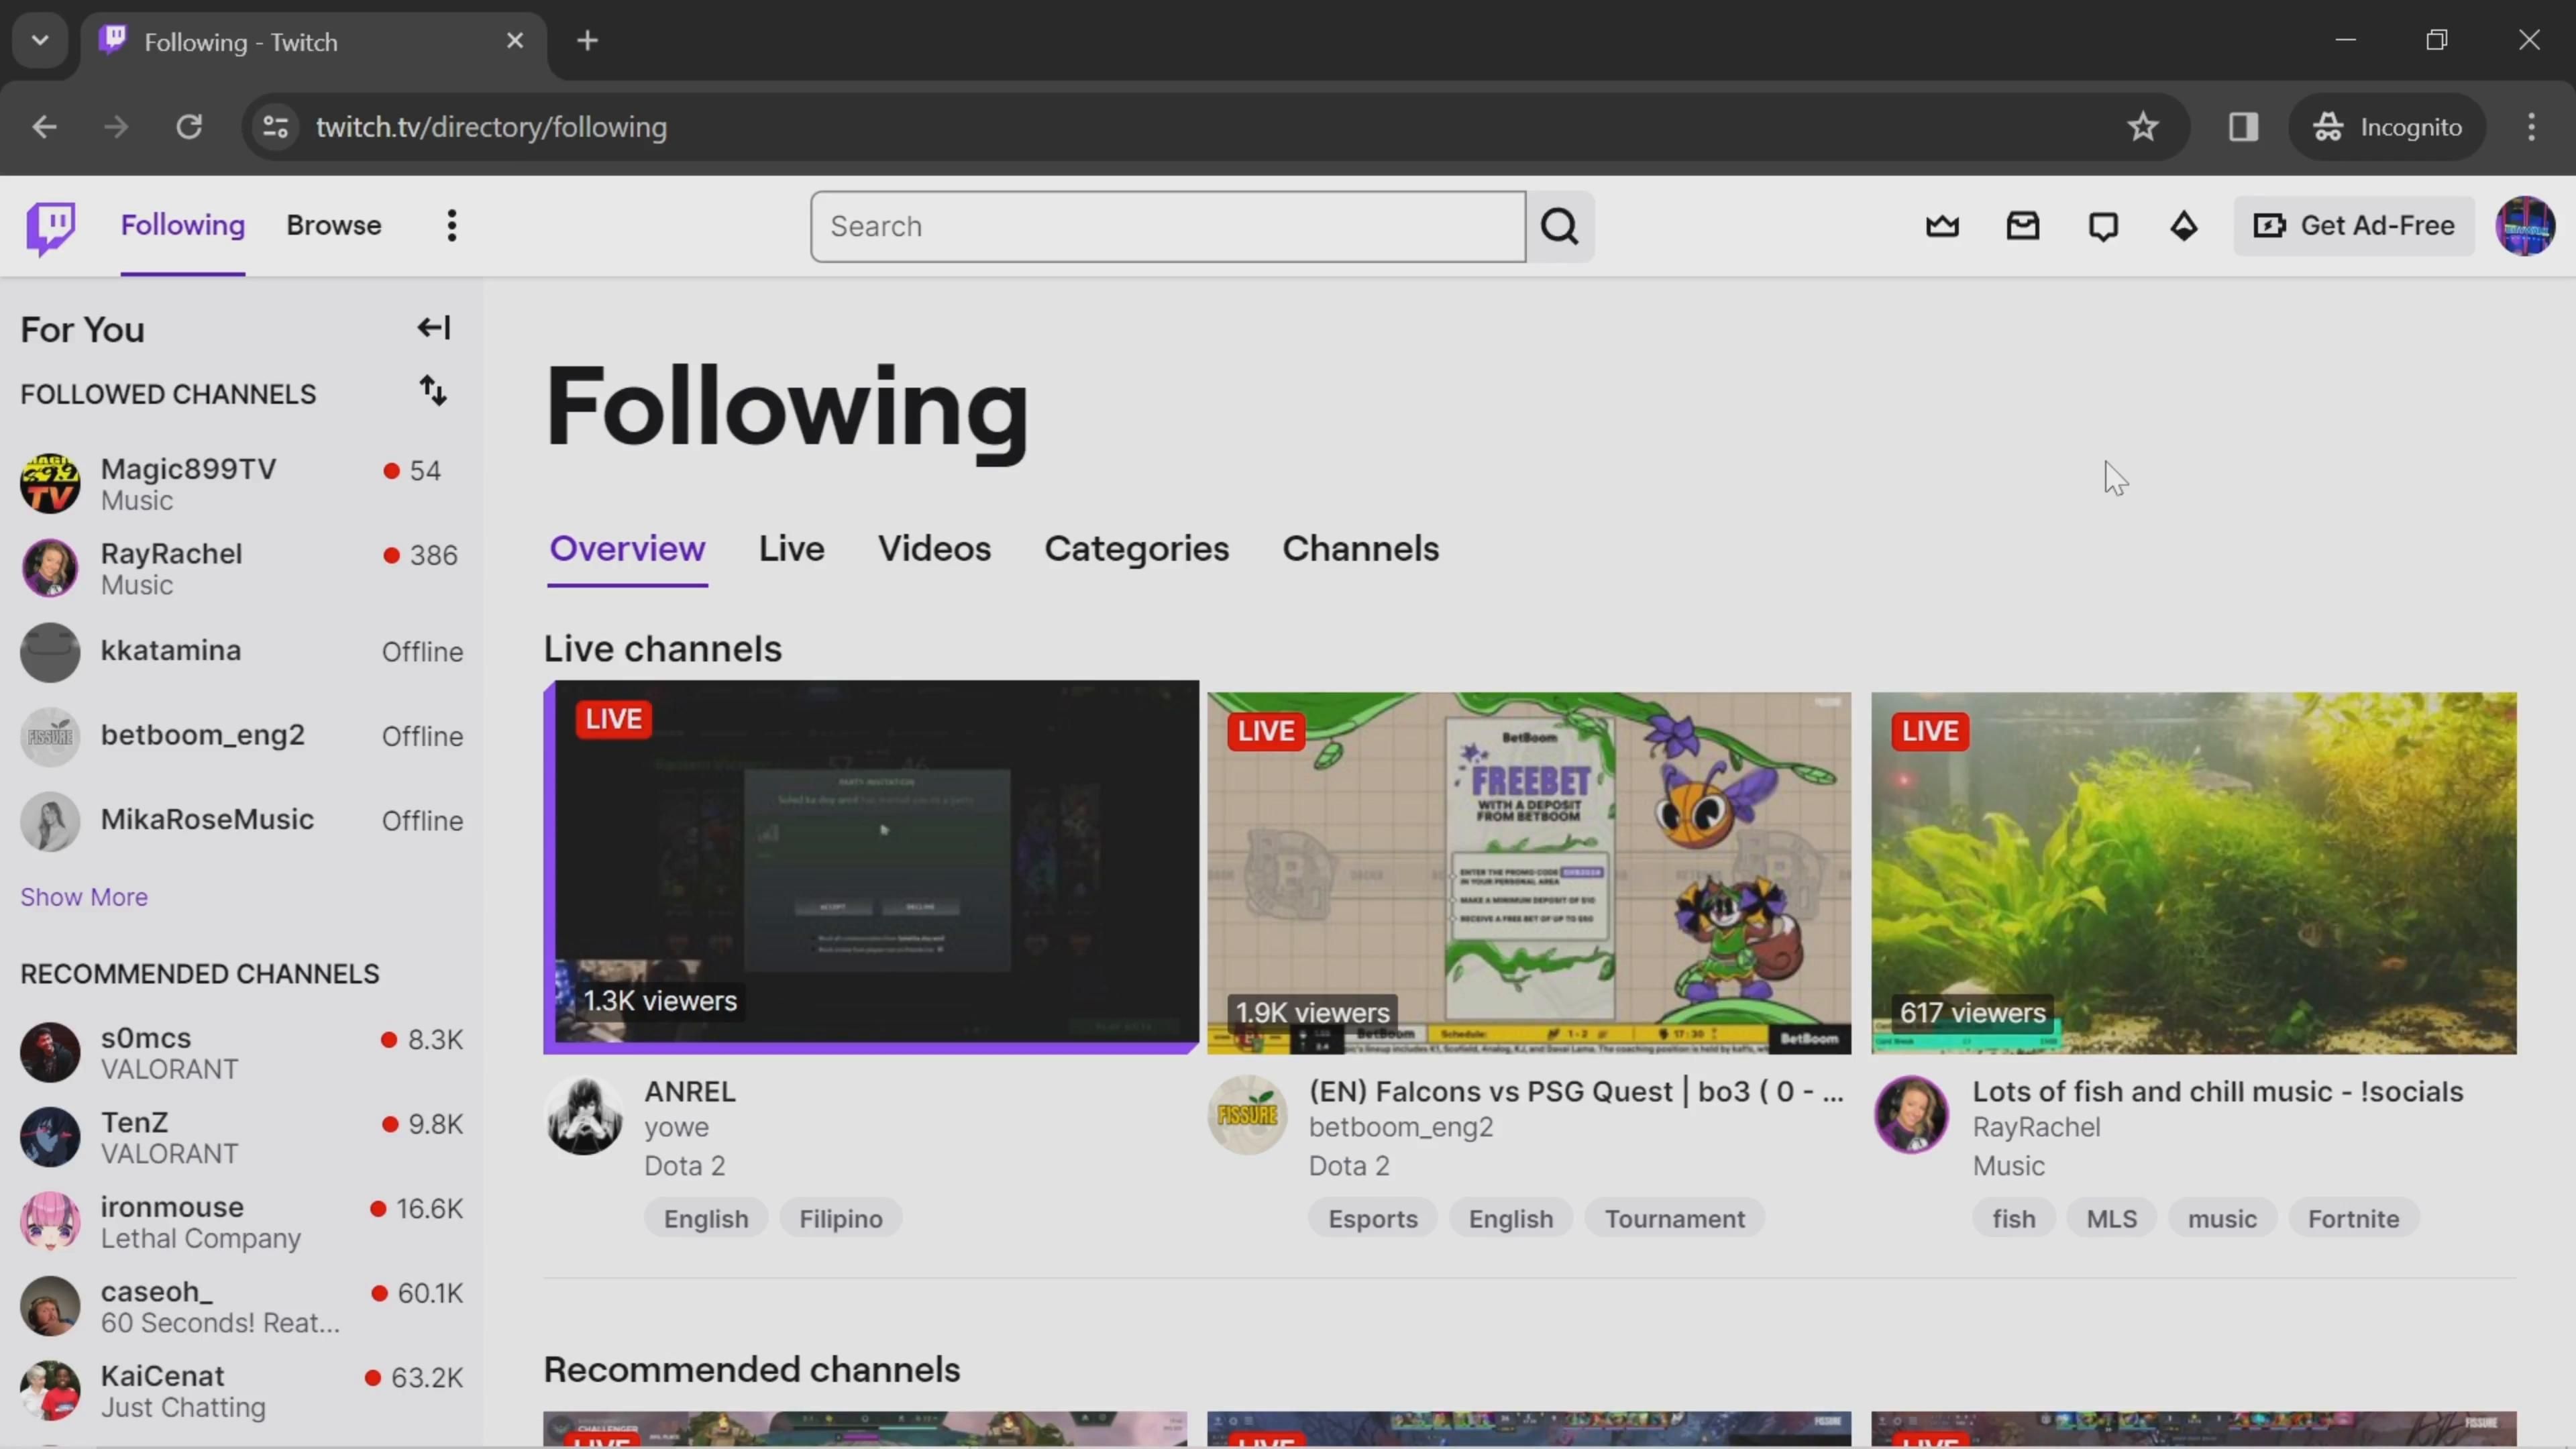This screenshot has height=1449, width=2576.
Task: Collapse the For You sidebar
Action: click(x=433, y=328)
